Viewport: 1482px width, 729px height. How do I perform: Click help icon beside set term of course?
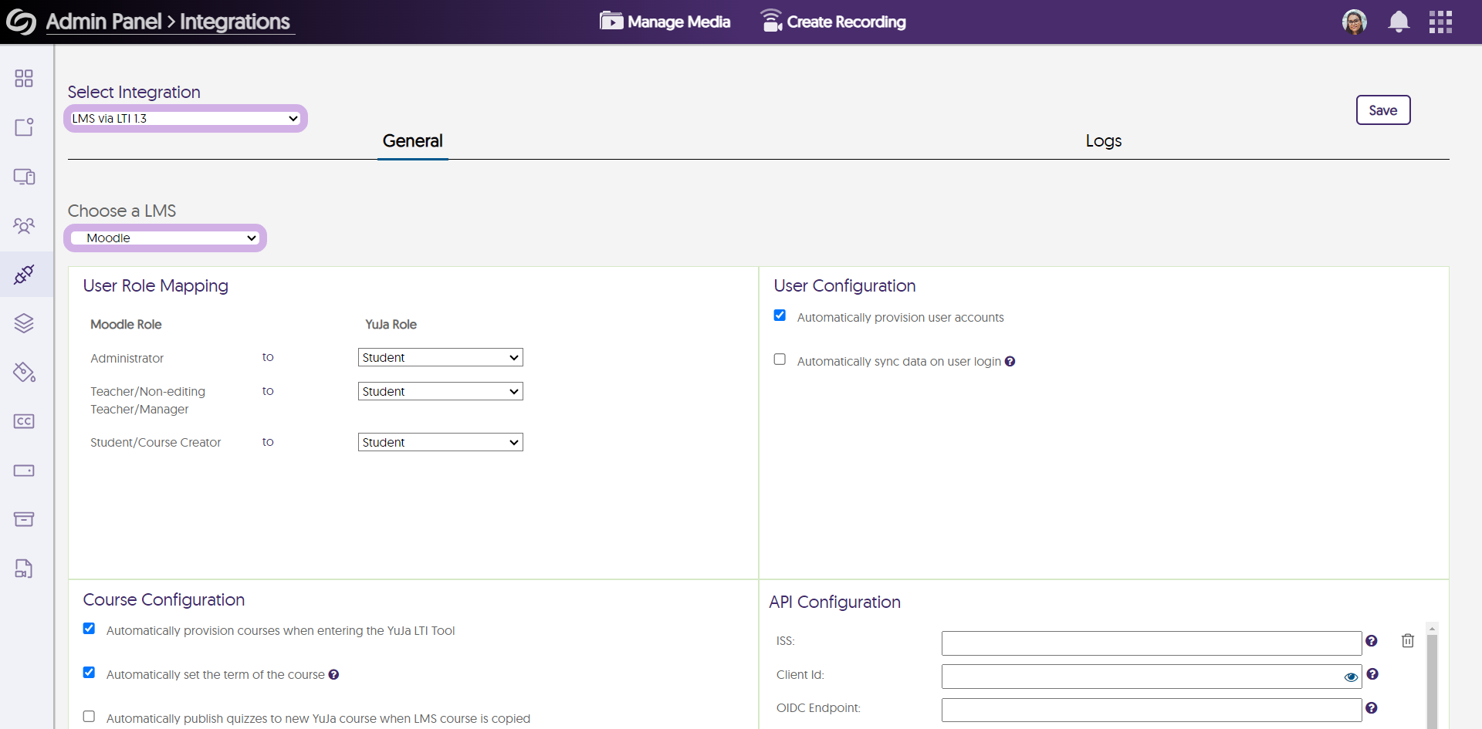click(x=333, y=675)
